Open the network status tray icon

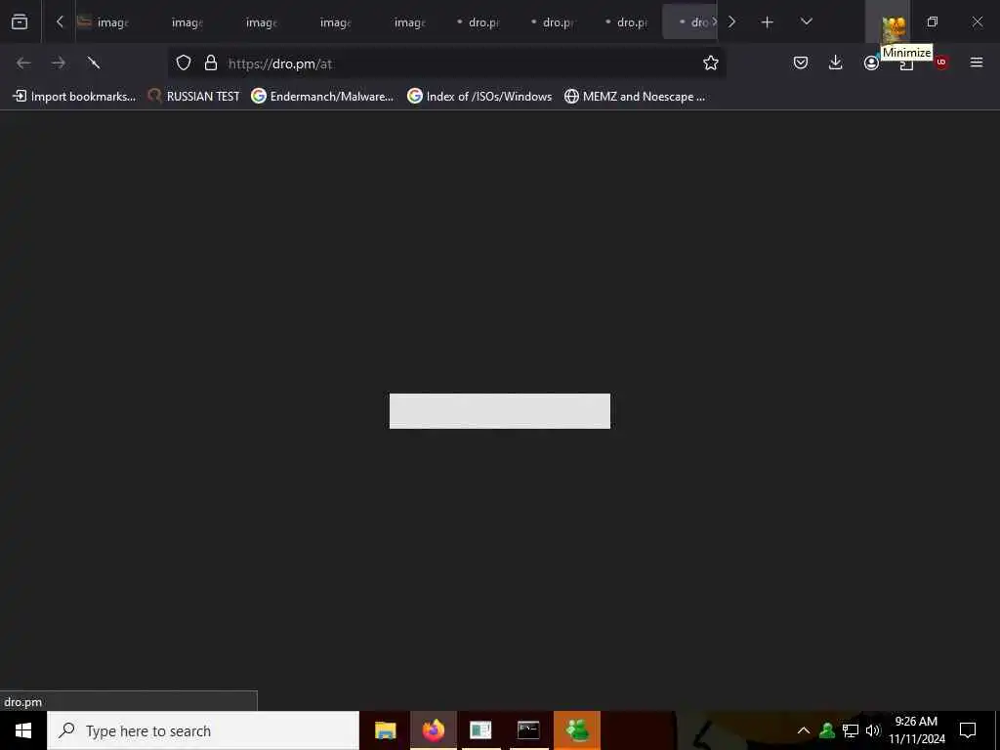pos(851,730)
